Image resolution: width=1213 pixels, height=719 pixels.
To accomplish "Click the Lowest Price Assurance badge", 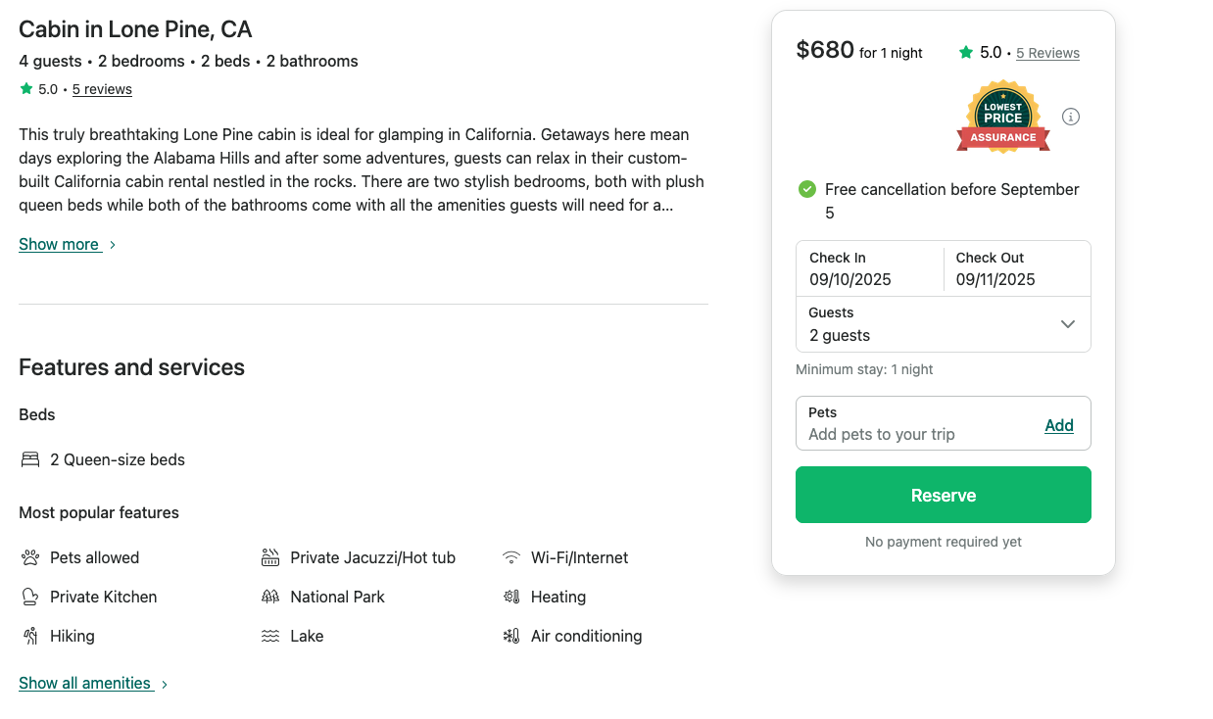I will point(1002,118).
